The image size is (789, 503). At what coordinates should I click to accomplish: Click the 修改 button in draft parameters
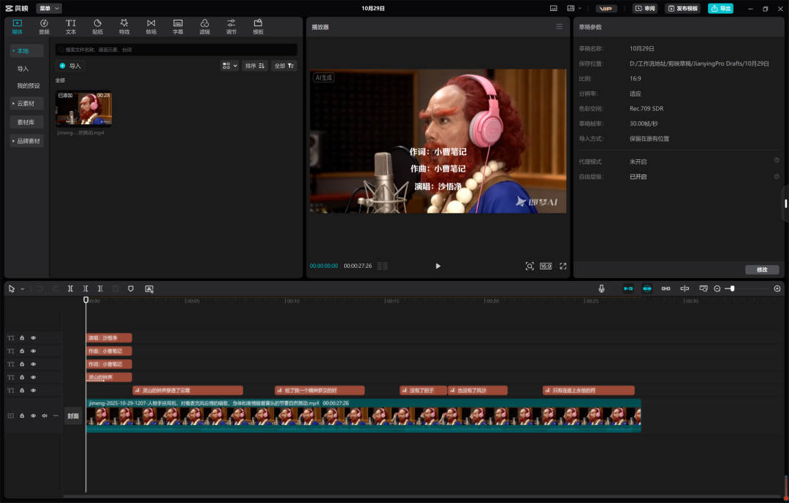coord(762,269)
